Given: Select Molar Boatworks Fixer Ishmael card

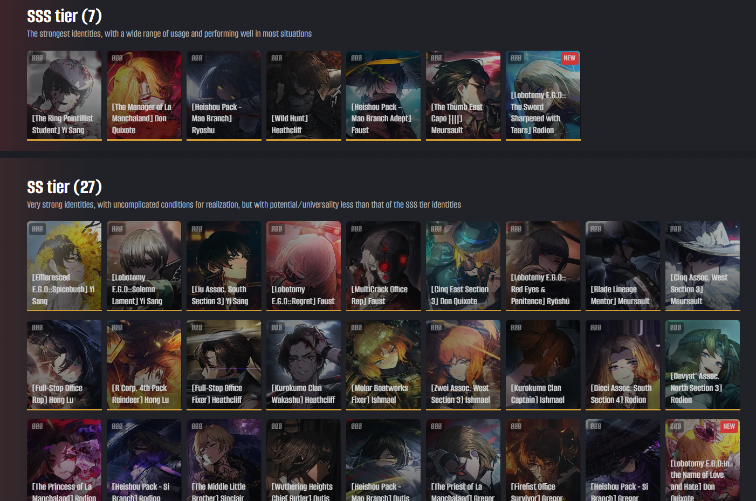Looking at the screenshot, I should coord(383,365).
